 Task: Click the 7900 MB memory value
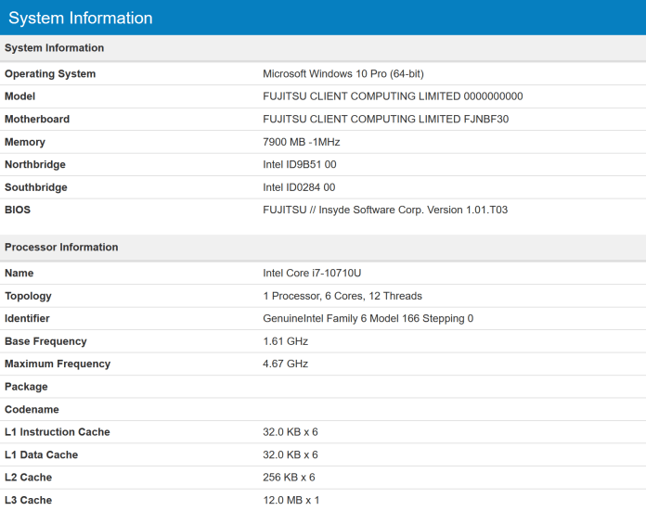pos(302,142)
